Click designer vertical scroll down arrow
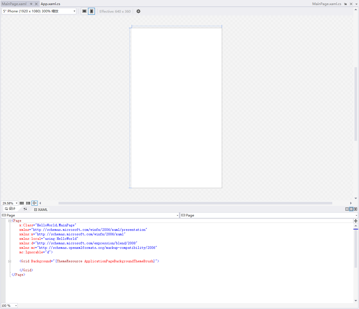 [x=356, y=198]
